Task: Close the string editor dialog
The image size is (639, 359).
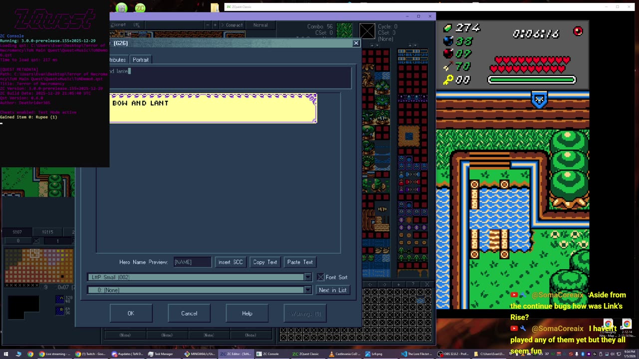Action: click(356, 43)
